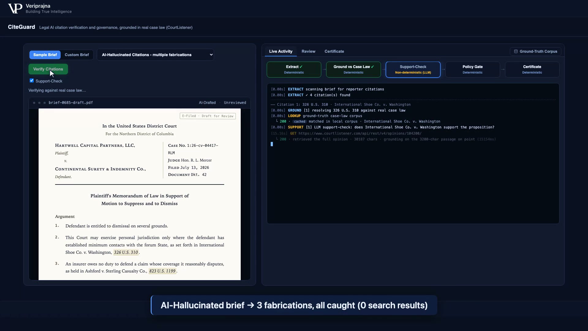Click the Judge Hon. R. L. Mercer line
Image resolution: width=588 pixels, height=331 pixels.
[190, 160]
